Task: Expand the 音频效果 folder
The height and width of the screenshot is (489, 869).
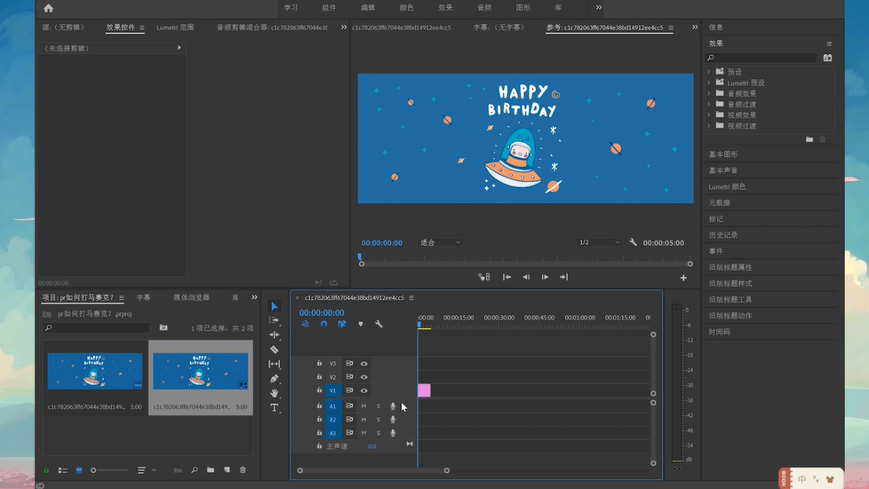Action: 709,93
